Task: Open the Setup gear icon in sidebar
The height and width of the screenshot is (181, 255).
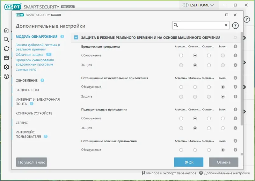Action: (6, 67)
